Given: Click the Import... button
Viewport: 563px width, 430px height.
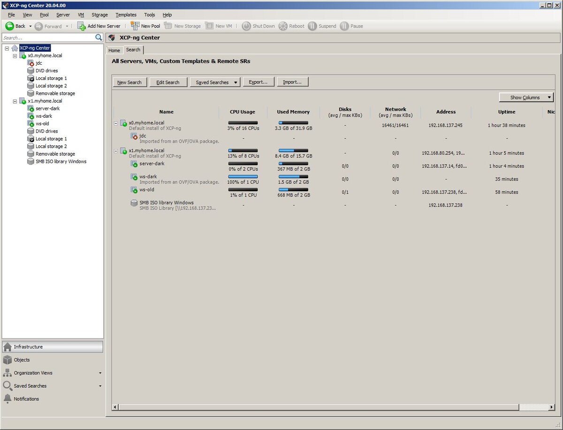Looking at the screenshot, I should click(292, 82).
